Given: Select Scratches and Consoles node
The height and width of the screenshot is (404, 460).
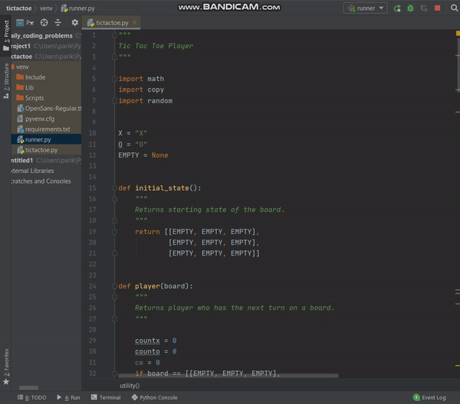Looking at the screenshot, I should tap(46, 181).
